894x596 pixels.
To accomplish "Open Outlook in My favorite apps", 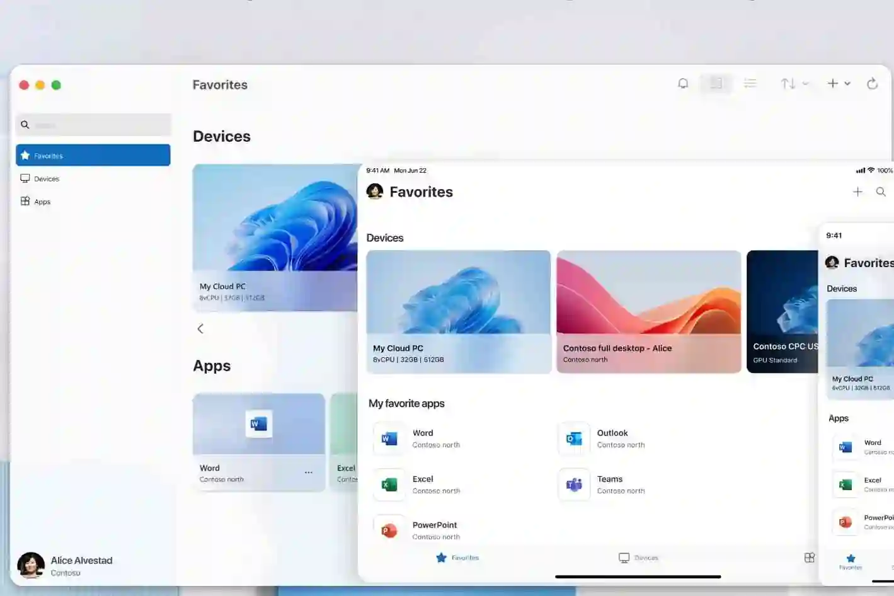I will (x=574, y=438).
